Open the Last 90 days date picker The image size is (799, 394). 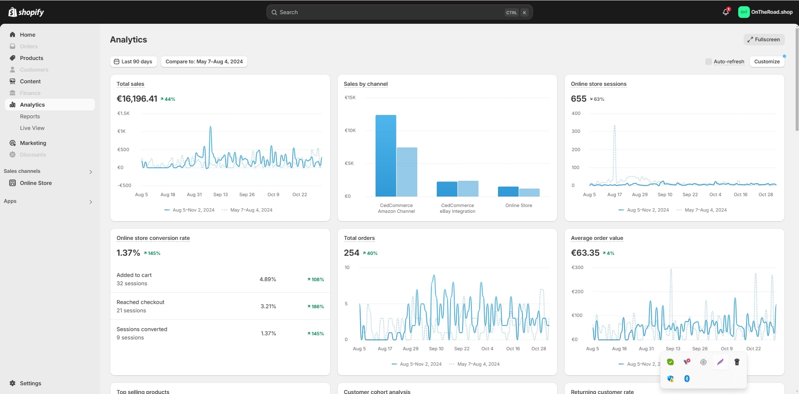pos(133,62)
